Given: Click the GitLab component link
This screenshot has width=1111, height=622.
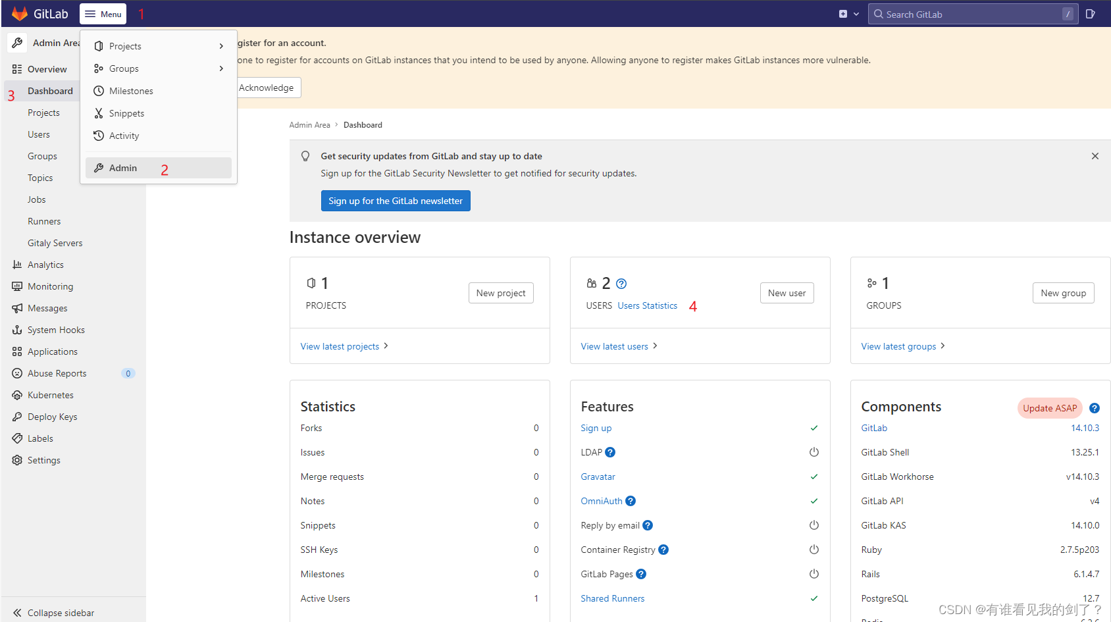Looking at the screenshot, I should tap(874, 428).
